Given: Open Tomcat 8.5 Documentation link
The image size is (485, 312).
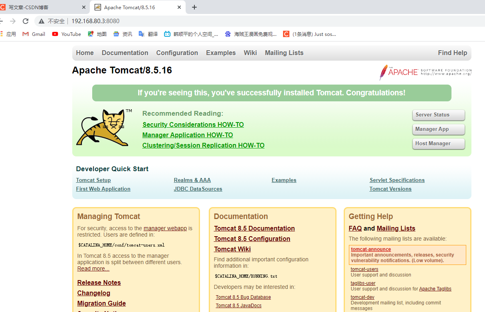Looking at the screenshot, I should (x=255, y=228).
